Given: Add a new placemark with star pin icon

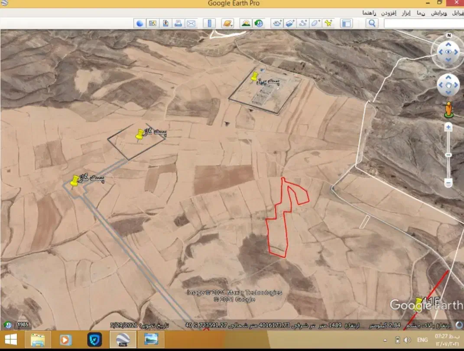Looking at the screenshot, I should (328, 23).
